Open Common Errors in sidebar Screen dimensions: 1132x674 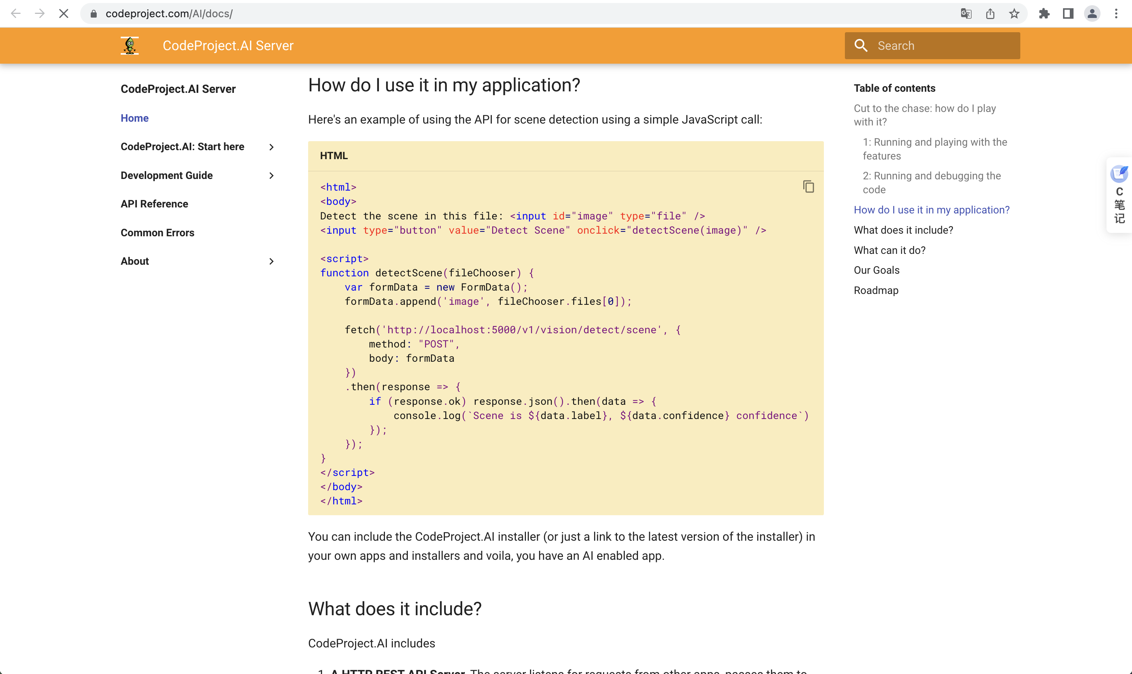point(157,233)
